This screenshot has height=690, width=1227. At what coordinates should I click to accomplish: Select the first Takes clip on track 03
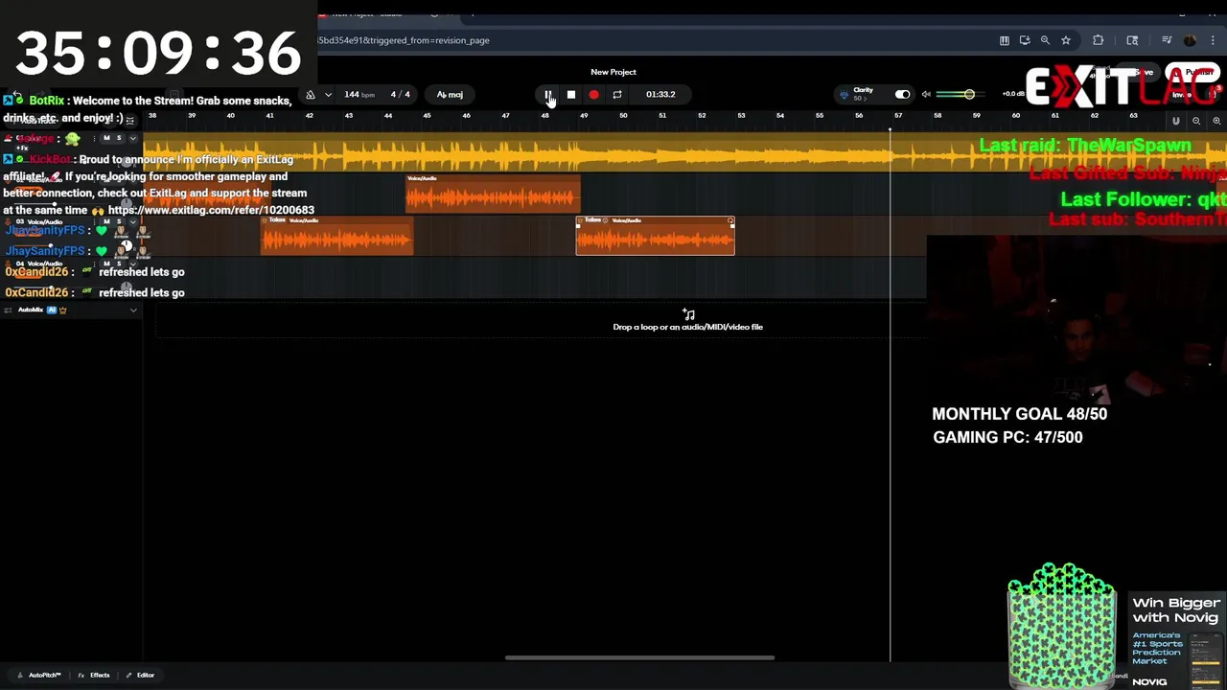[336, 236]
